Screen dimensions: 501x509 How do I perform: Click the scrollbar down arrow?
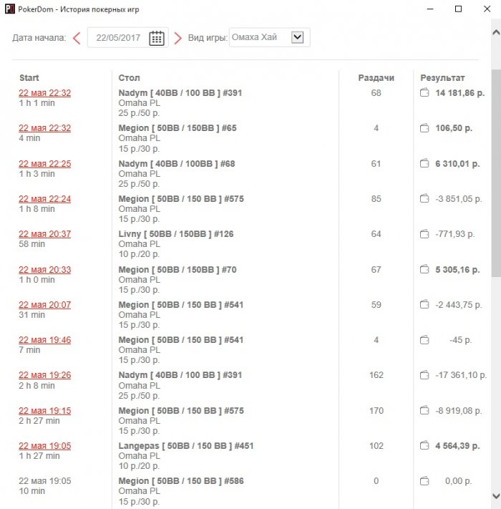496,496
